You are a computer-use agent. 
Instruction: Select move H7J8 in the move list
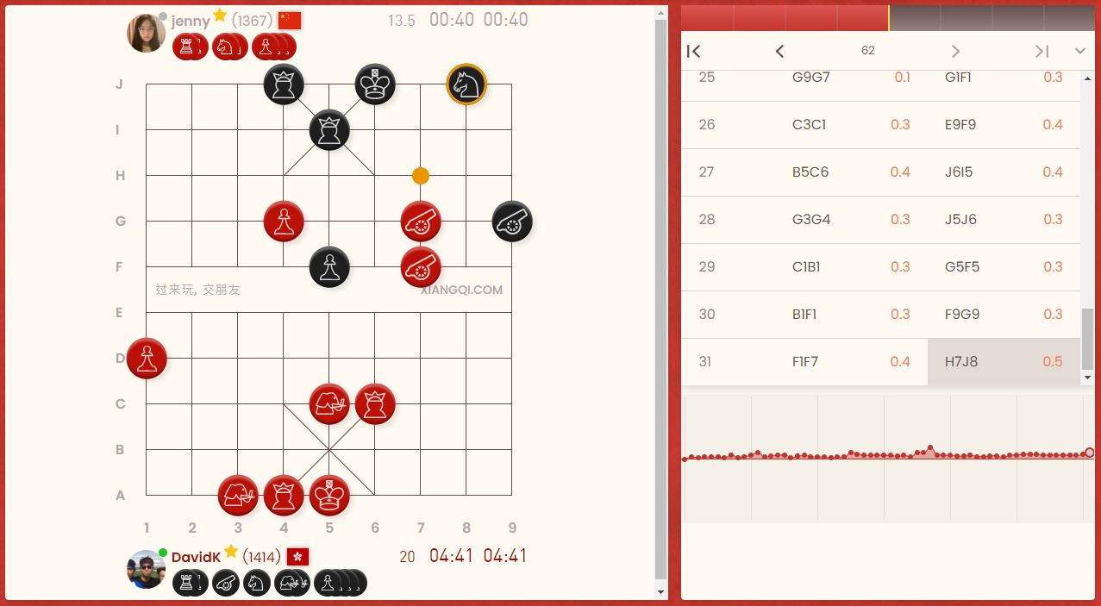click(x=963, y=361)
